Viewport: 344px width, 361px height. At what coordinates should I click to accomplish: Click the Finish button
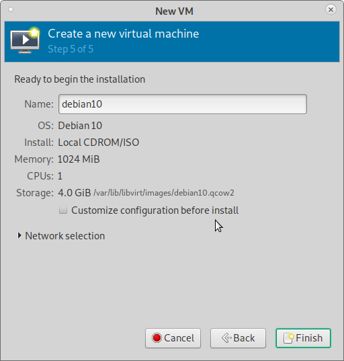(303, 338)
